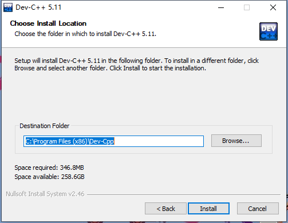Click the Dev-C++ 5.11 window title text
The width and height of the screenshot is (288, 223).
tap(38, 7)
